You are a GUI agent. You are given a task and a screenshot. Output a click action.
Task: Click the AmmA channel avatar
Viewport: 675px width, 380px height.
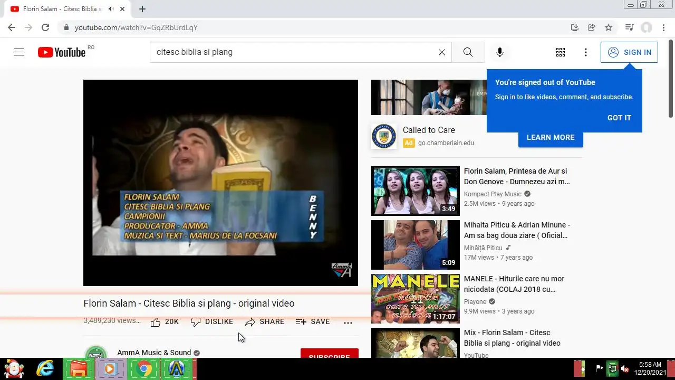(x=96, y=352)
